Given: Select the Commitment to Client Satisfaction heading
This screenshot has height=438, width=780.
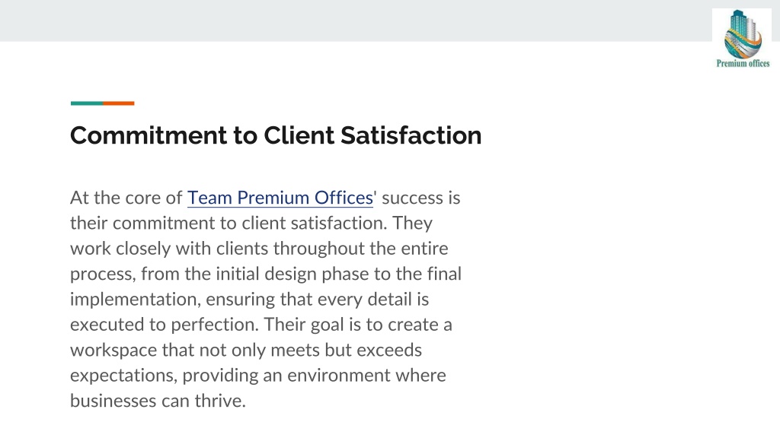Looking at the screenshot, I should pyautogui.click(x=276, y=135).
